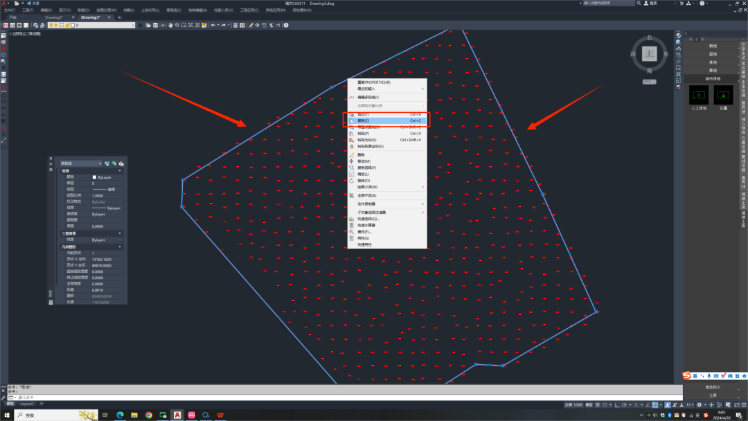Select the Pan hand tool
The width and height of the screenshot is (748, 421).
pyautogui.click(x=170, y=25)
